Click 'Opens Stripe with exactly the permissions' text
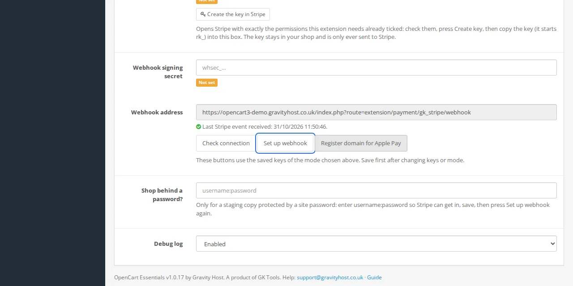Screen dimensions: 573x286 click(x=376, y=33)
